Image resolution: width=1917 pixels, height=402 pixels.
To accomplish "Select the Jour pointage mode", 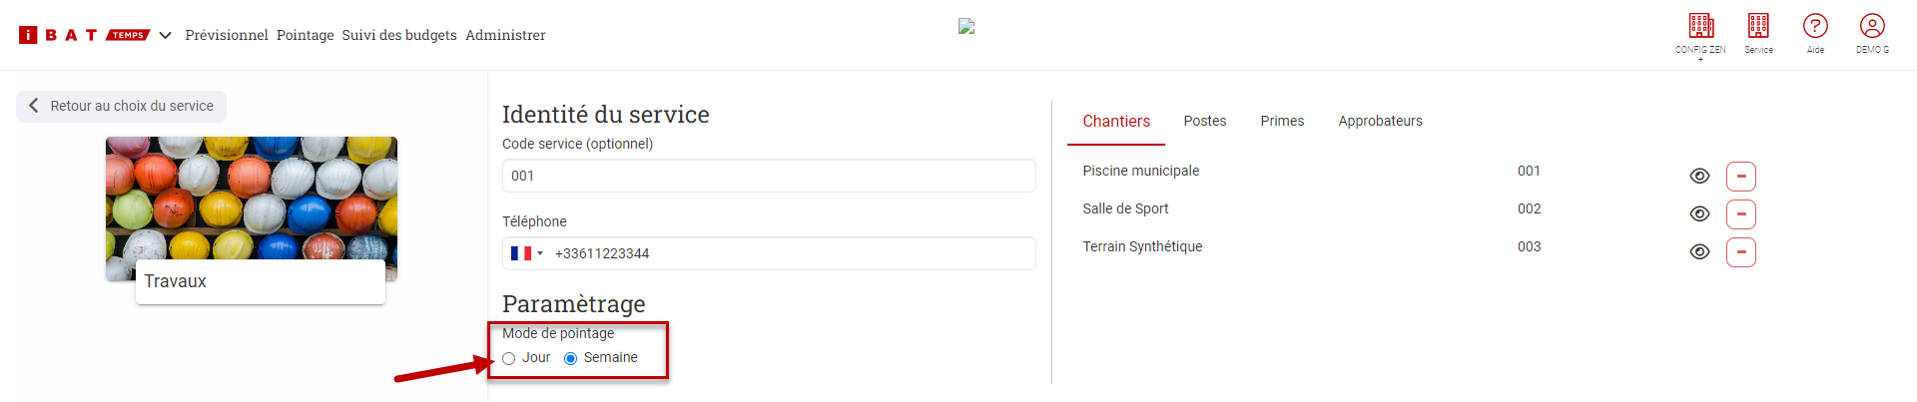I will [509, 359].
